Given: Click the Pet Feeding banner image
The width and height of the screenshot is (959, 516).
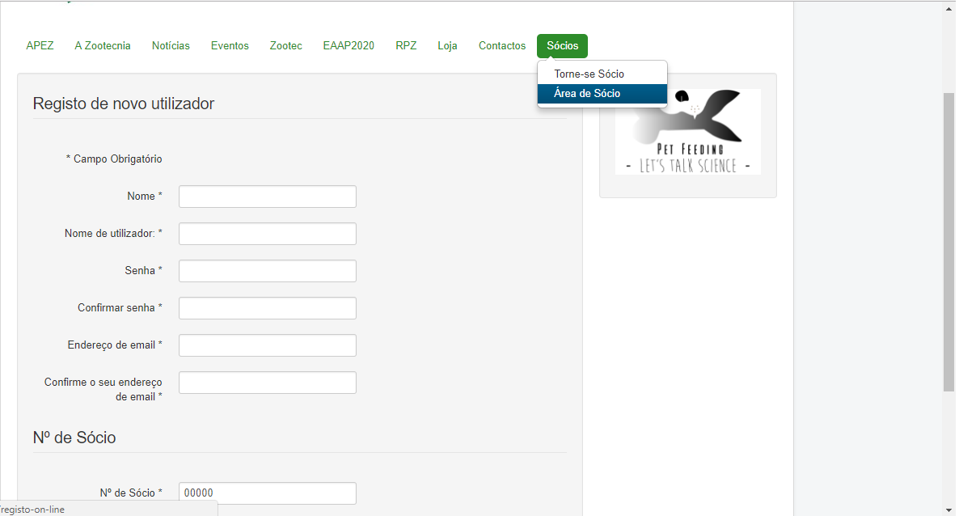Looking at the screenshot, I should click(687, 132).
